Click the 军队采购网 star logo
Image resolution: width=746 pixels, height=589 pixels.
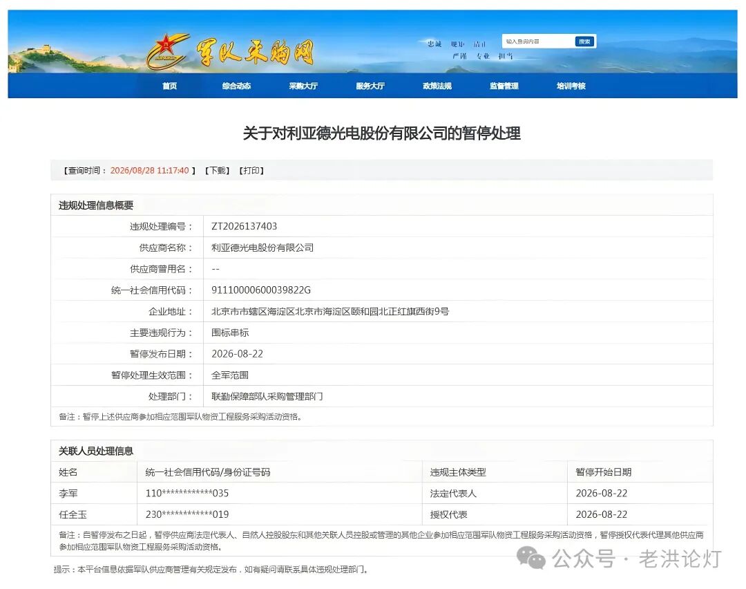168,51
